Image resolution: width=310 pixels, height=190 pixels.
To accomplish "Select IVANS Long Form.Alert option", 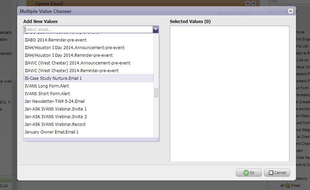I will point(47,86).
